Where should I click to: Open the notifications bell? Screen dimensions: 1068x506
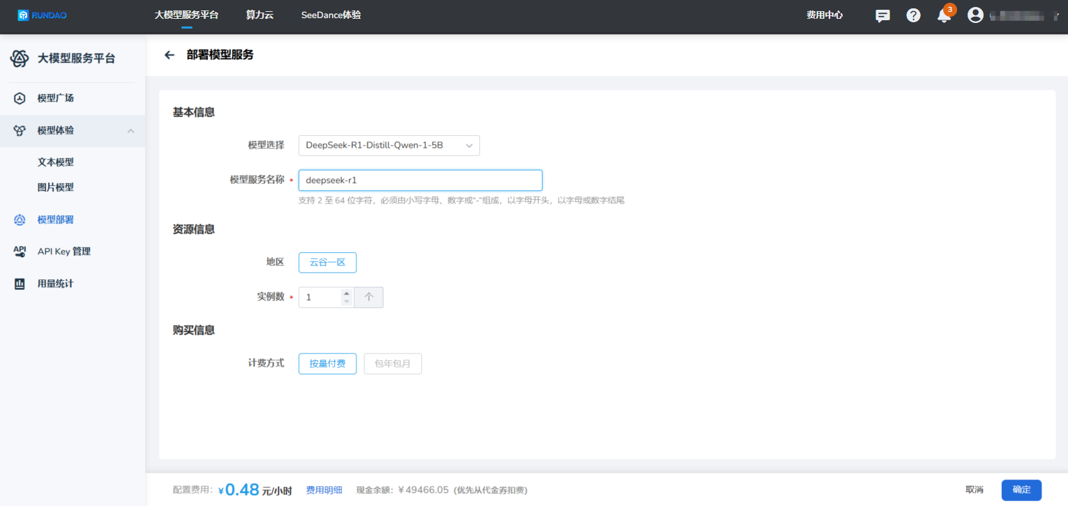(x=944, y=15)
